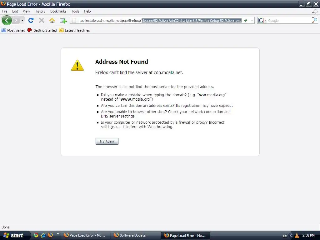Viewport: 320px width, 240px height.
Task: Click in the Google search box
Action: click(x=289, y=21)
